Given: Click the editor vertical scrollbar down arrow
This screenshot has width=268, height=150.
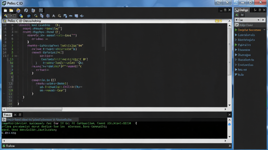Looking at the screenshot, I should tap(230, 105).
